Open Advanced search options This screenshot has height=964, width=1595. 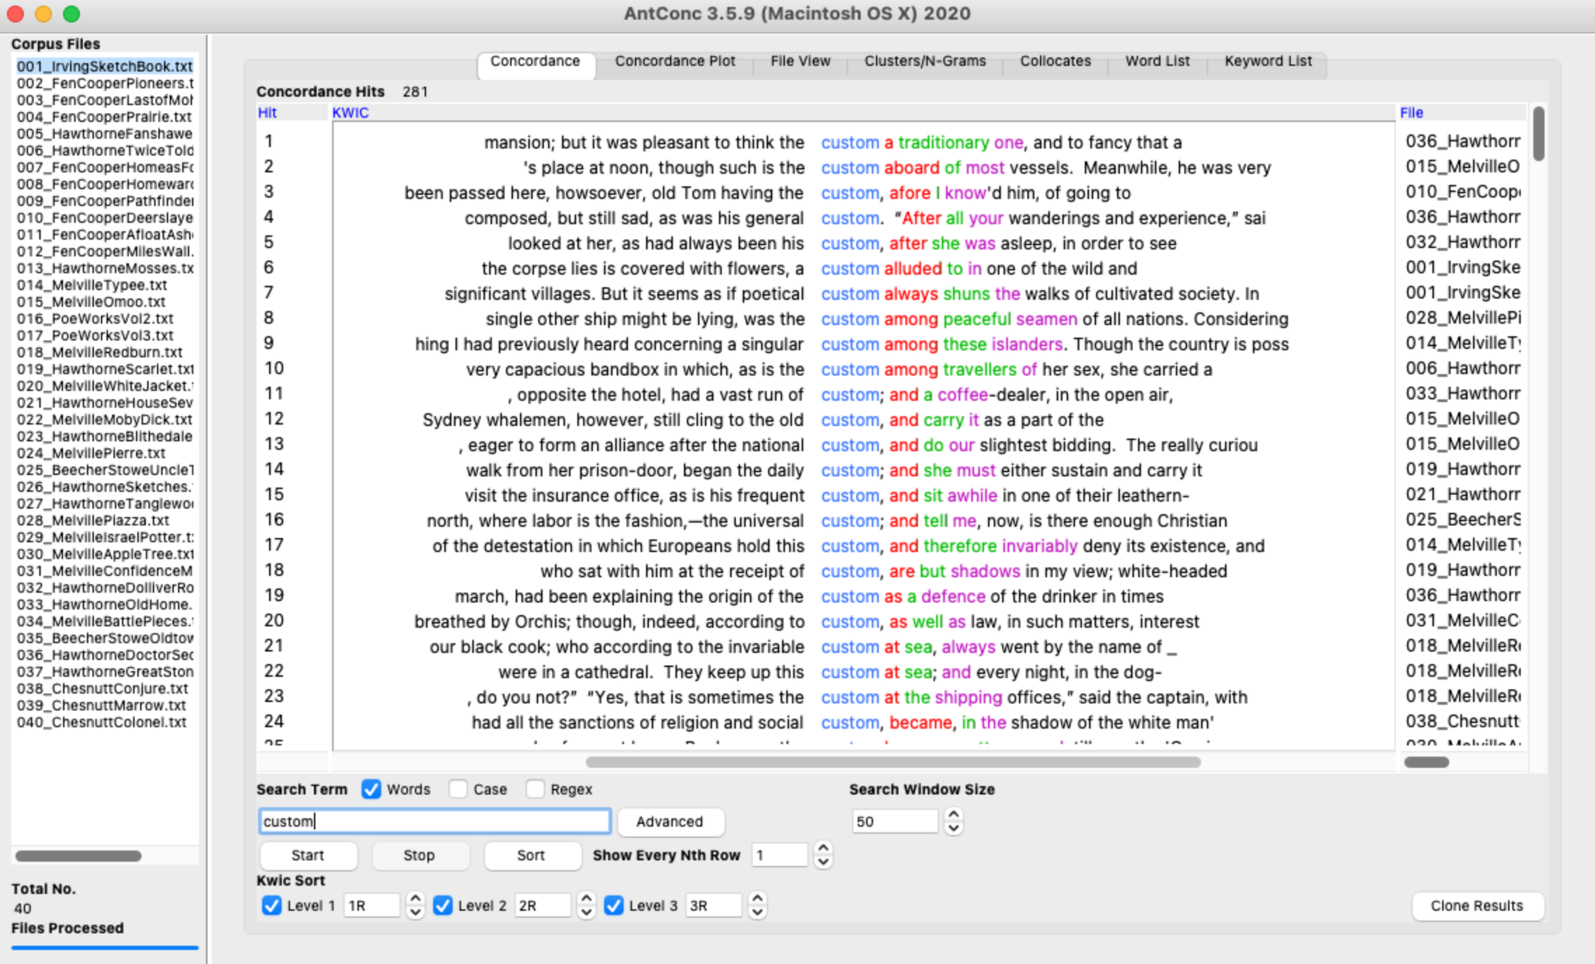click(669, 822)
